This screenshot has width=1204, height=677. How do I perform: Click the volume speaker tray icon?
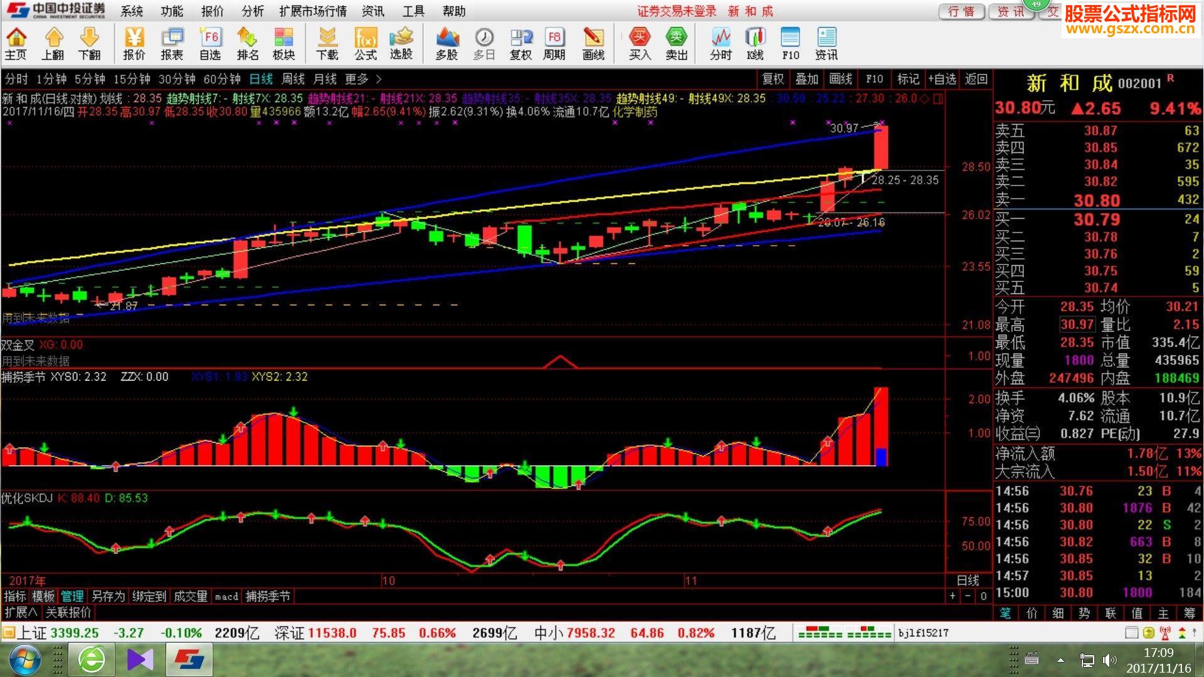pyautogui.click(x=1109, y=660)
